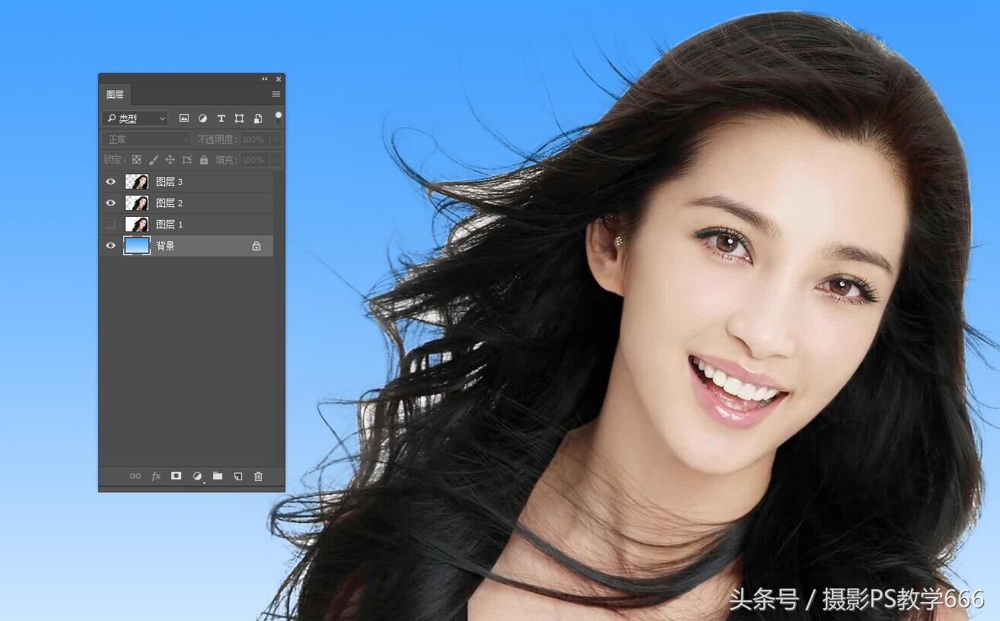Open layer style fx menu

click(x=156, y=476)
